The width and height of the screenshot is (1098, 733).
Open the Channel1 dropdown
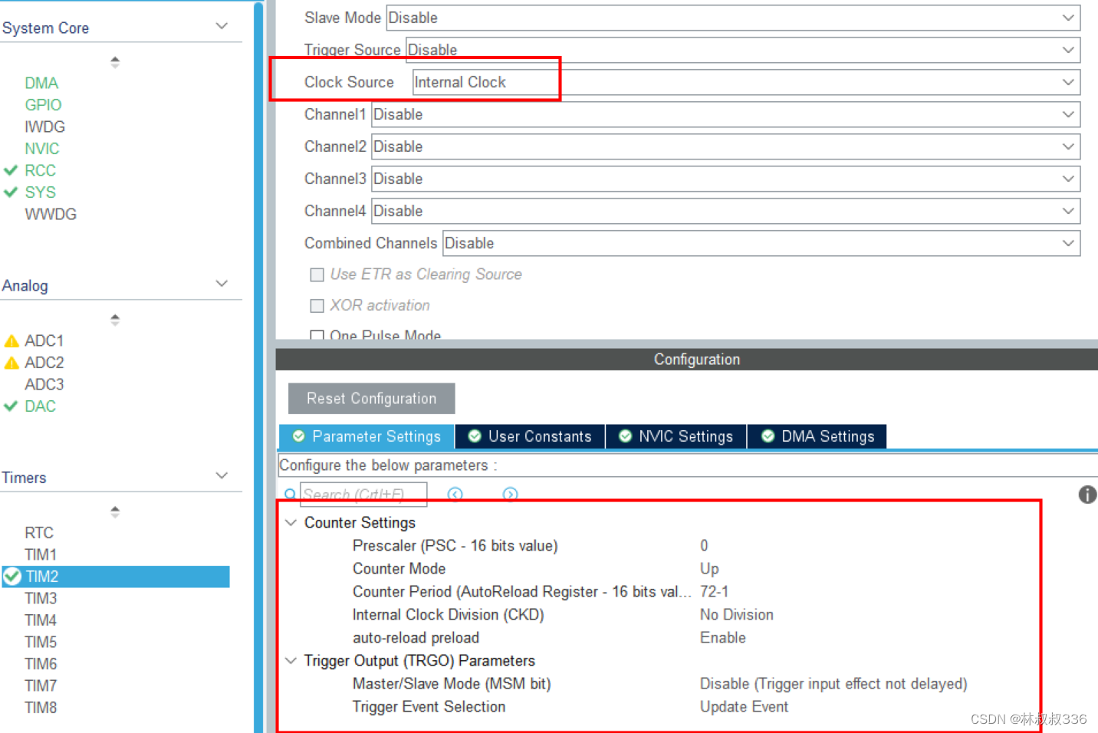[725, 114]
